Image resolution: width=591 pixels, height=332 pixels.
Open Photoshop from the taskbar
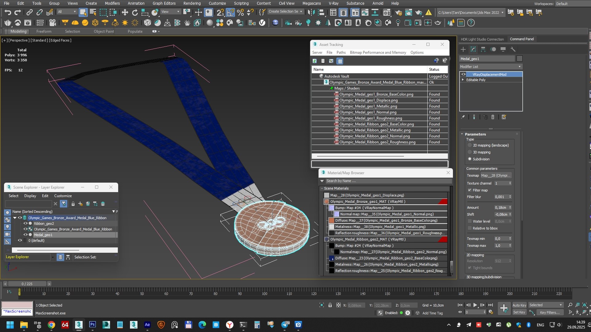pos(92,325)
